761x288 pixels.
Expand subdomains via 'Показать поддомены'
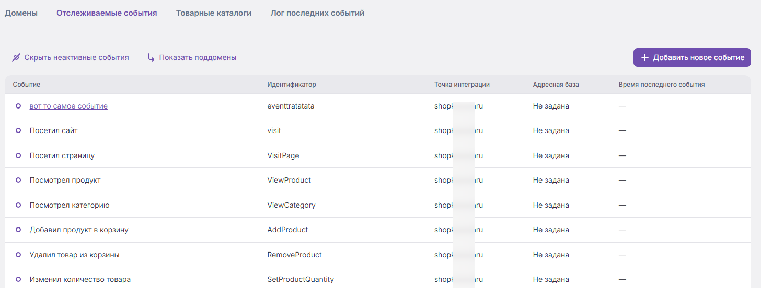point(192,57)
